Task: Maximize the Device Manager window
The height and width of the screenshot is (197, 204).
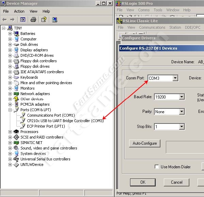Action: (104, 3)
